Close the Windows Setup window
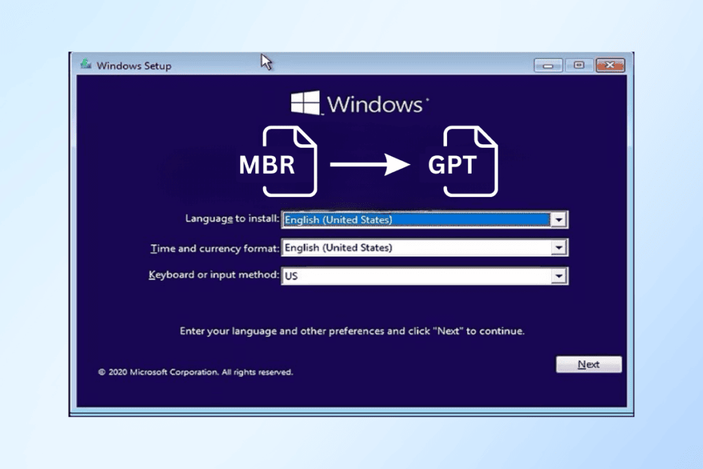This screenshot has width=703, height=469. (610, 65)
